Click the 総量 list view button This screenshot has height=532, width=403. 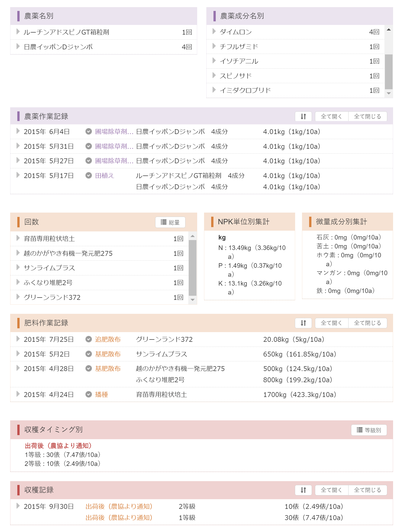170,222
